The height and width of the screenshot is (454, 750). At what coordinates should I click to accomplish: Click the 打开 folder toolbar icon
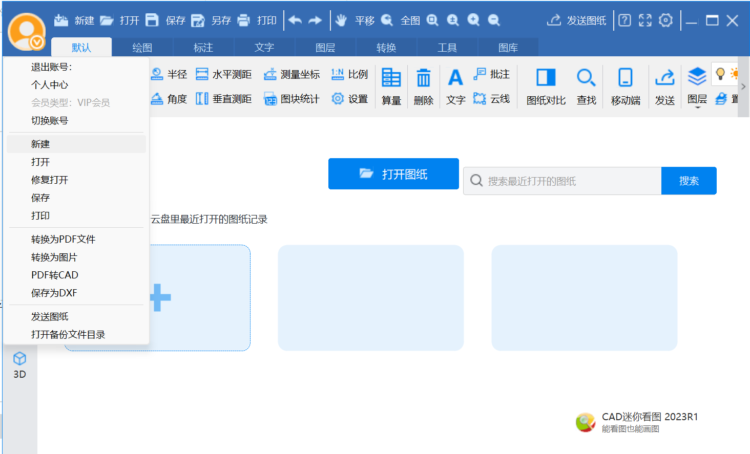pos(107,20)
